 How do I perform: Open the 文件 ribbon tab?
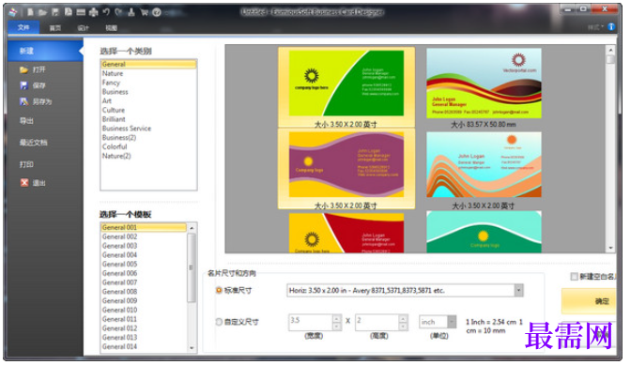tap(23, 27)
